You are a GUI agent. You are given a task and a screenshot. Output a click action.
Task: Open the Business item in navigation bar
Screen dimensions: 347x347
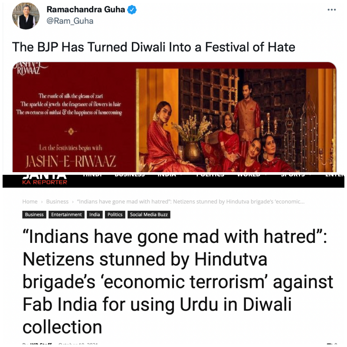pyautogui.click(x=130, y=175)
